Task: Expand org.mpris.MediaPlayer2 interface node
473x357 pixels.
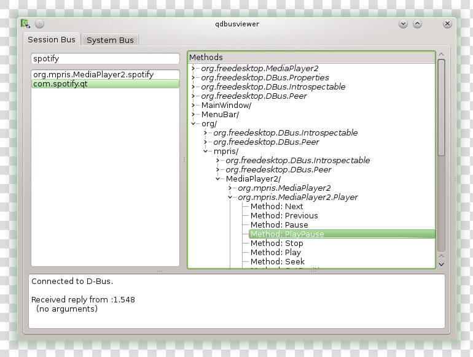Action: [230, 188]
